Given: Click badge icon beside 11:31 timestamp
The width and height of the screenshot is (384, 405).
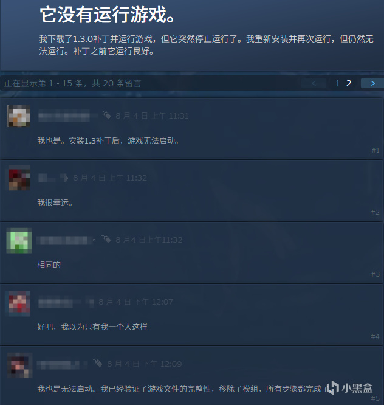Looking at the screenshot, I should [106, 115].
